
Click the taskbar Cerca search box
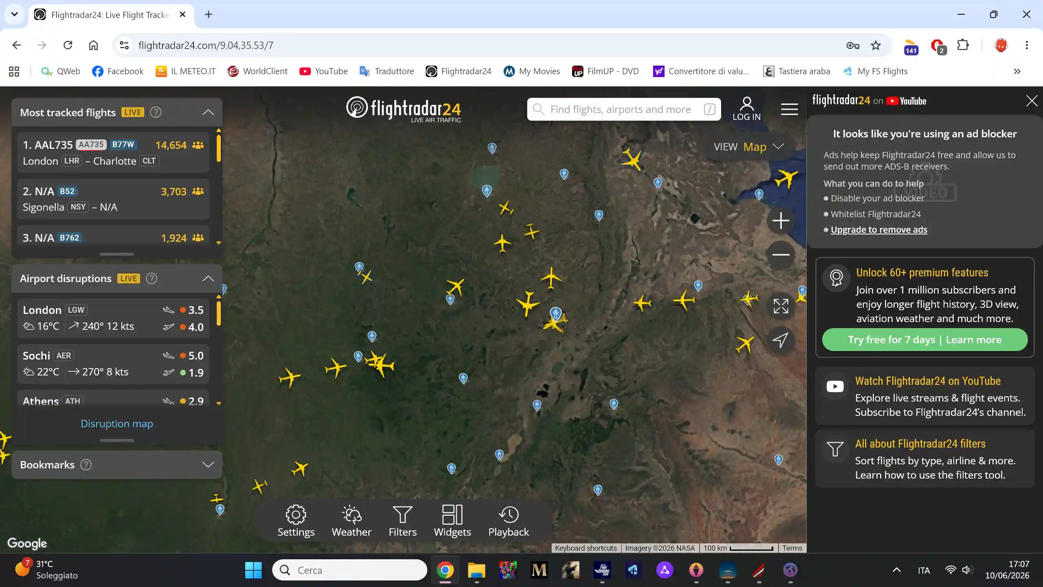[x=350, y=570]
